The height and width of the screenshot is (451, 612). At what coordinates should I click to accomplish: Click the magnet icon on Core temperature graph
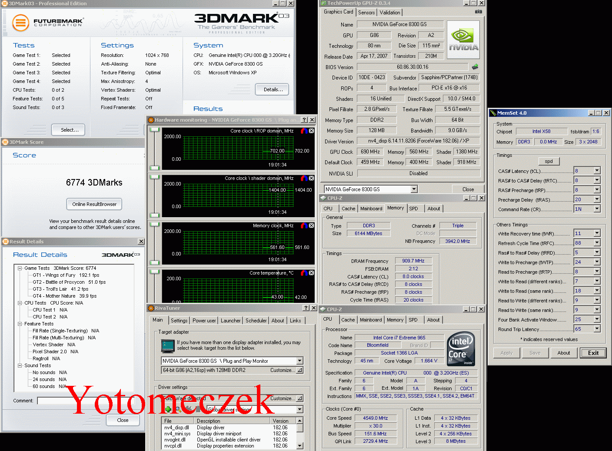click(x=304, y=273)
